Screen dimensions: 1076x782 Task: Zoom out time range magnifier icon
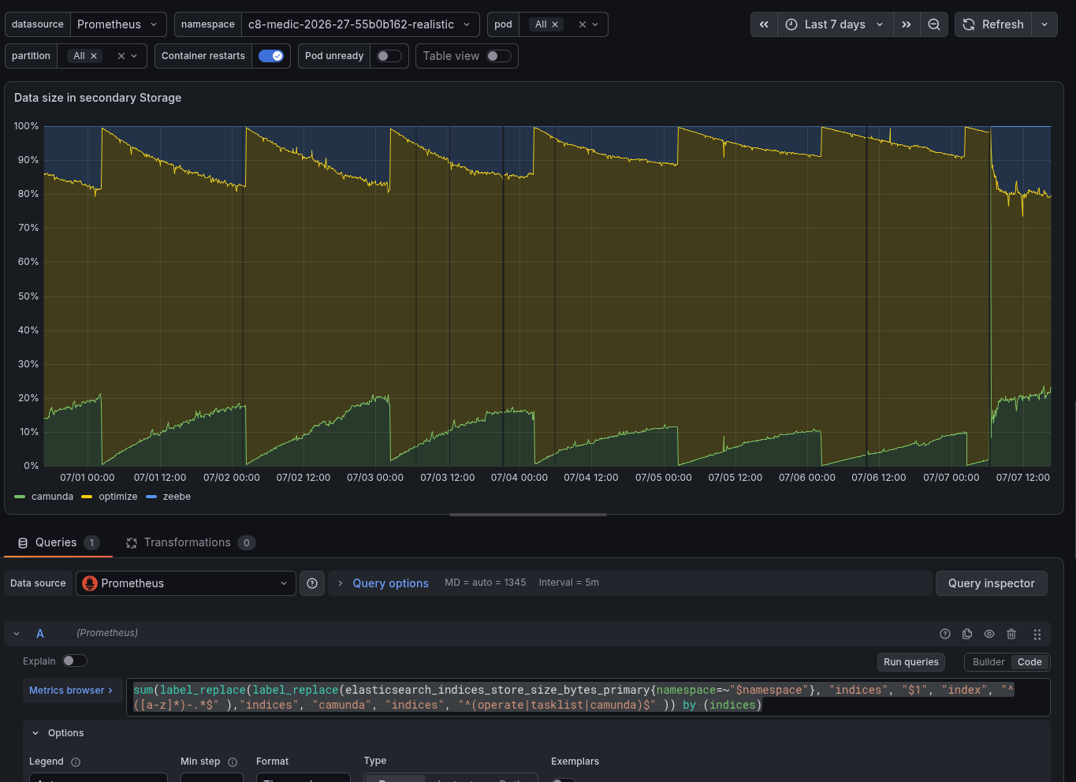point(934,24)
